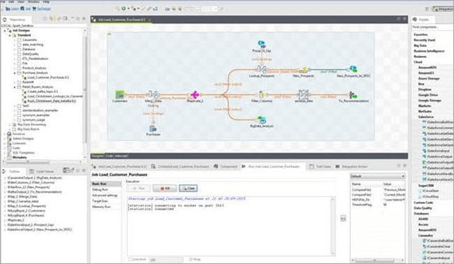Screen dimensions: 454x264
Task: Select the Filter_Columns component icon
Action: (262, 95)
